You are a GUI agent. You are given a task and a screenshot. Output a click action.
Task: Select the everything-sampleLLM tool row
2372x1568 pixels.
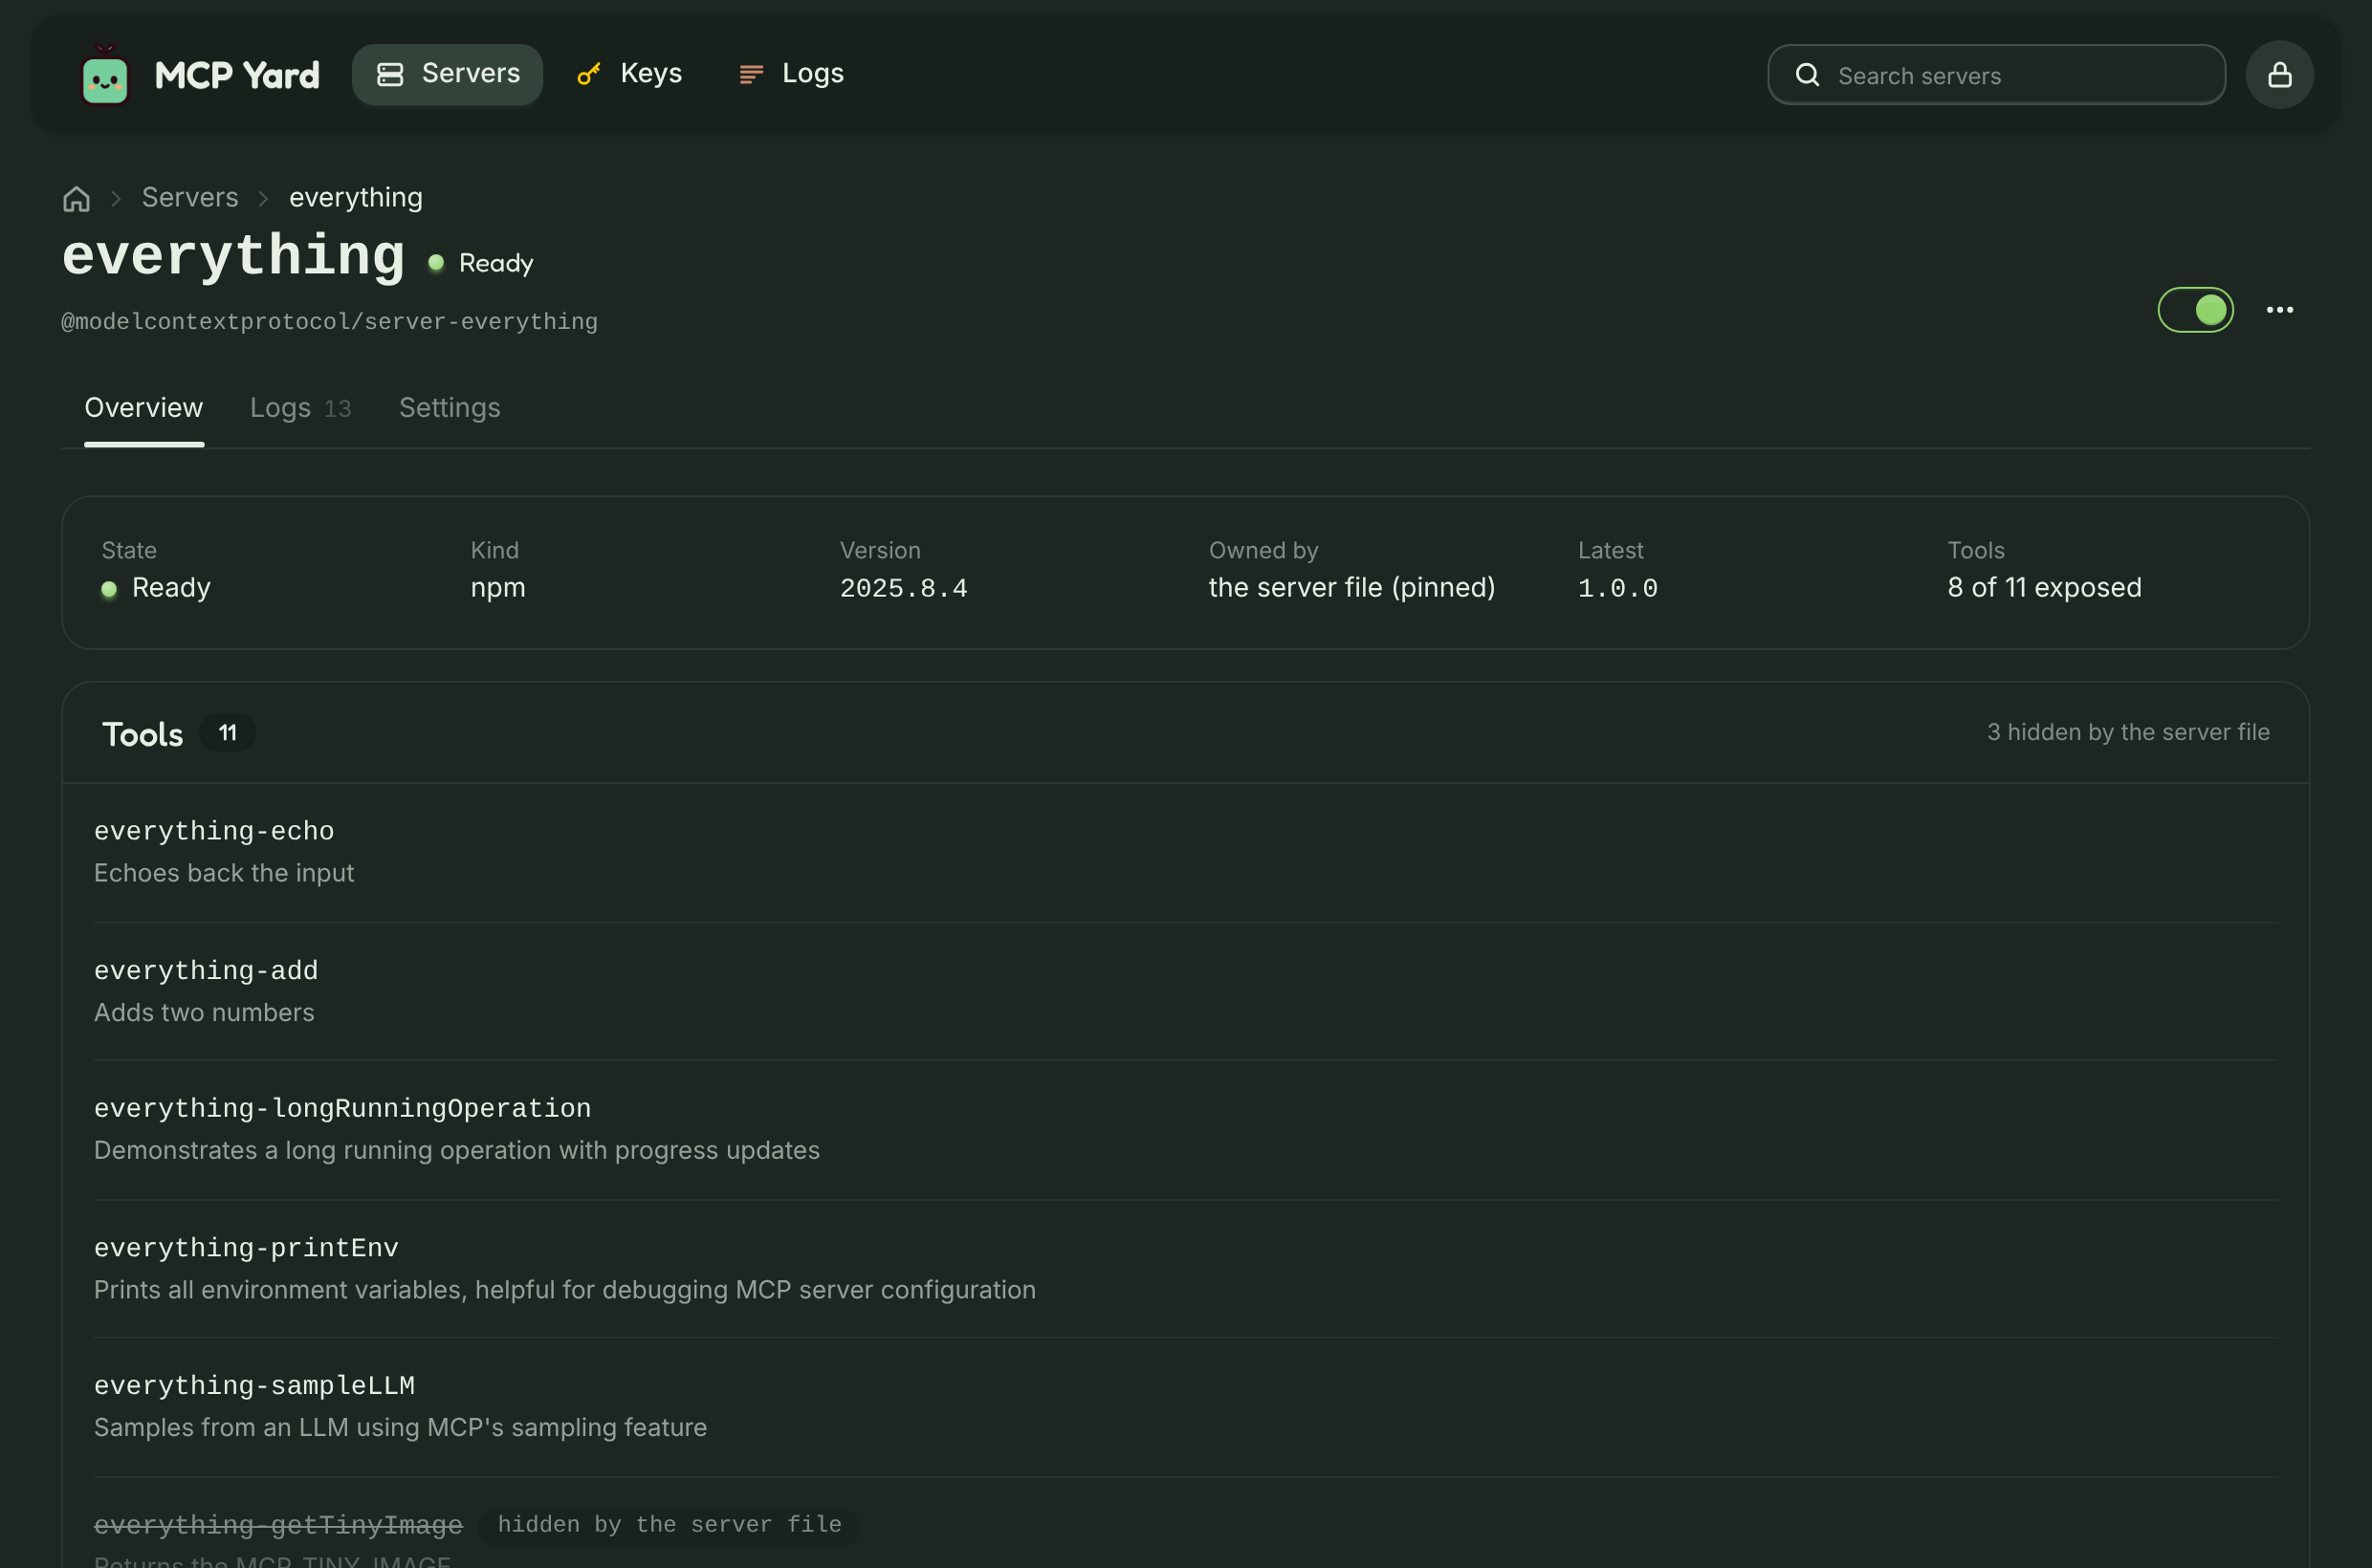(1185, 1407)
